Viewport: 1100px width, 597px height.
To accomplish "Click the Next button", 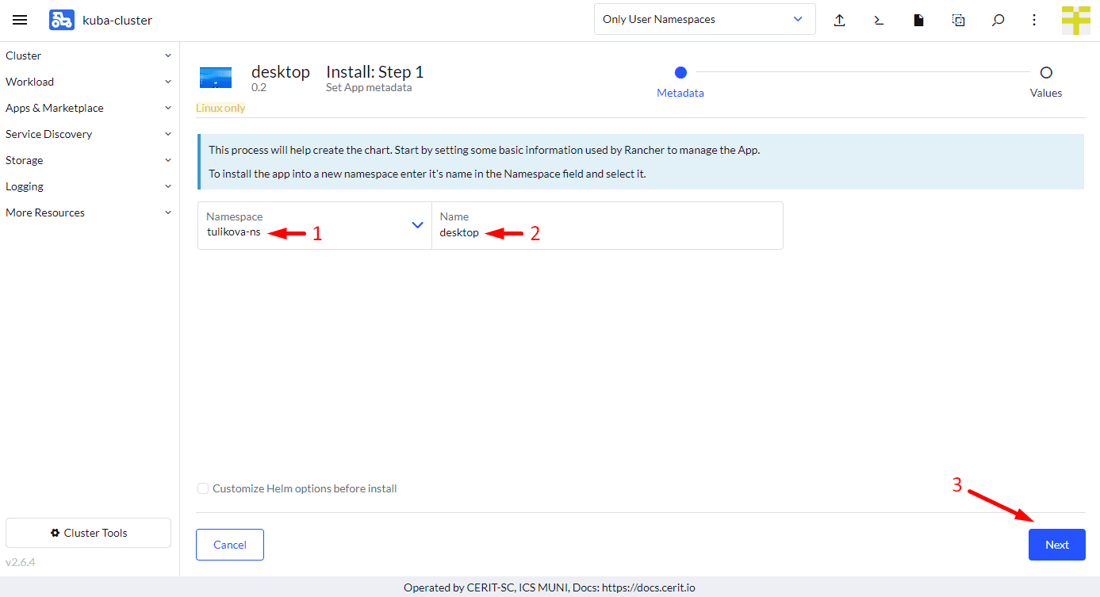I will [1056, 545].
